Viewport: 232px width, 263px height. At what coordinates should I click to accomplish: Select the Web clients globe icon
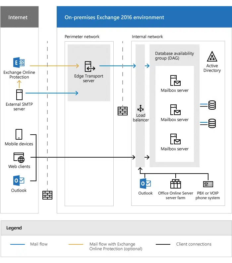click(x=19, y=158)
